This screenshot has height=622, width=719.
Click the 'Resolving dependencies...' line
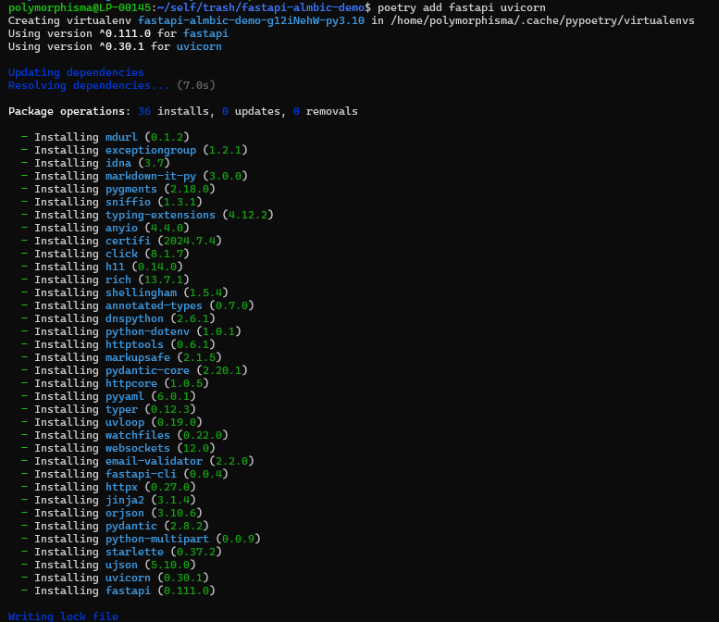89,85
